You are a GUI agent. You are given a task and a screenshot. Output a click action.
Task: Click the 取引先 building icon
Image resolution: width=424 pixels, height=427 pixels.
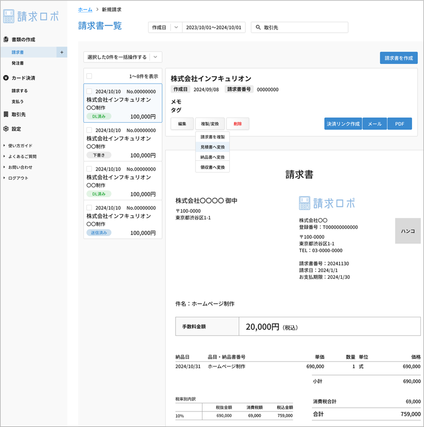pyautogui.click(x=6, y=114)
